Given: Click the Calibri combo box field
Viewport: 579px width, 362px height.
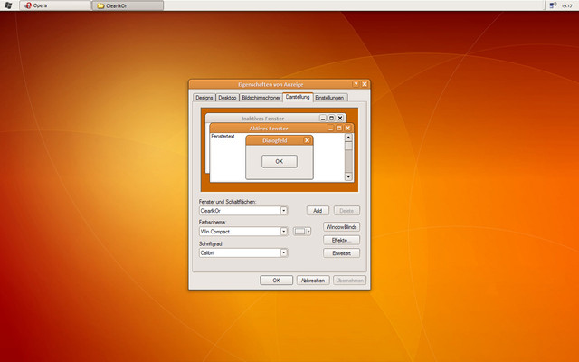Looking at the screenshot, I should pyautogui.click(x=243, y=253).
